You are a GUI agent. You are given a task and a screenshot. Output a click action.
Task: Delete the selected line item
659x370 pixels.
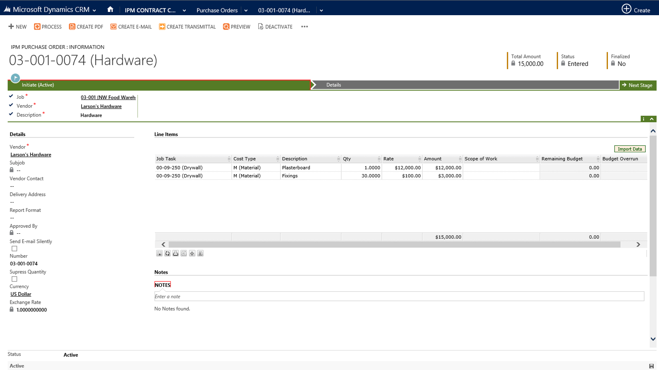coord(200,253)
